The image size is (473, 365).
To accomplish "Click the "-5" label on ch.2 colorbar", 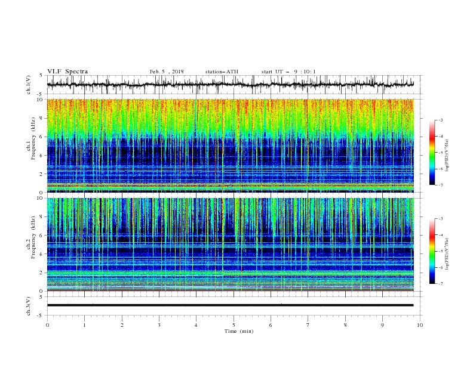I will click(440, 251).
